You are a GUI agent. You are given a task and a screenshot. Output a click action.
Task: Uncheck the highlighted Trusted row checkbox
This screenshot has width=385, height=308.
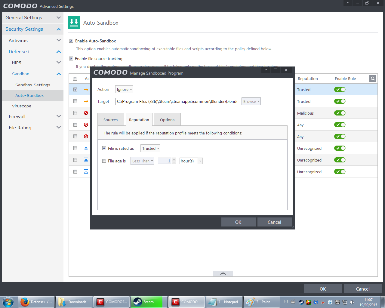tap(75, 89)
